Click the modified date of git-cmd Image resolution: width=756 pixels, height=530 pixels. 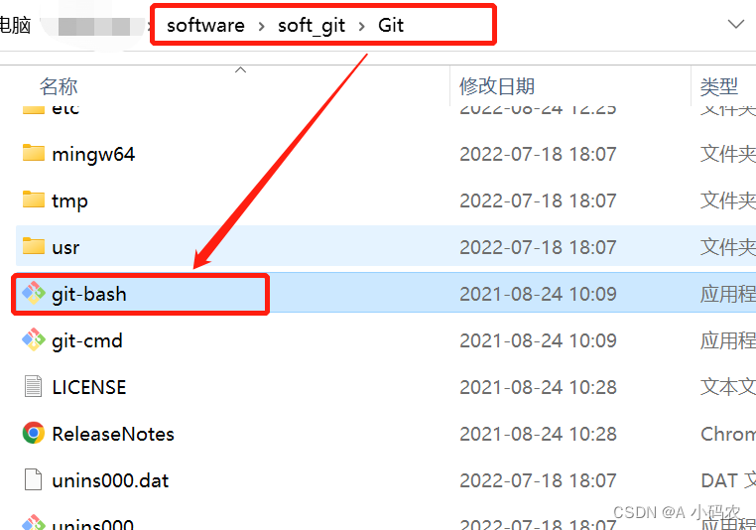(x=538, y=340)
